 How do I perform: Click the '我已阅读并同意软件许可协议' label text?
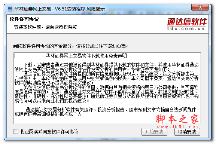point(49,132)
